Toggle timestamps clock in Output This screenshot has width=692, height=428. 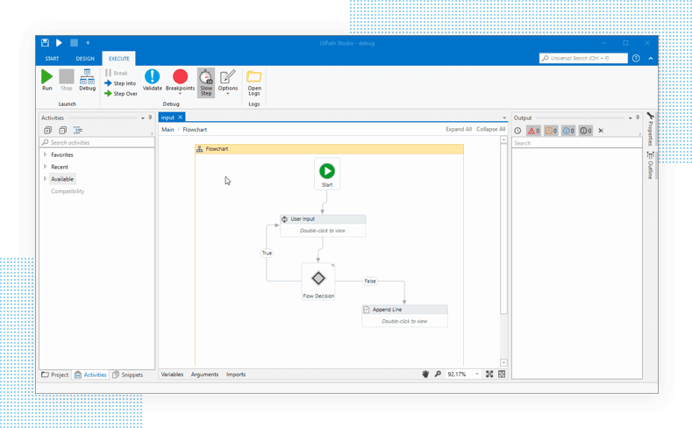(517, 131)
